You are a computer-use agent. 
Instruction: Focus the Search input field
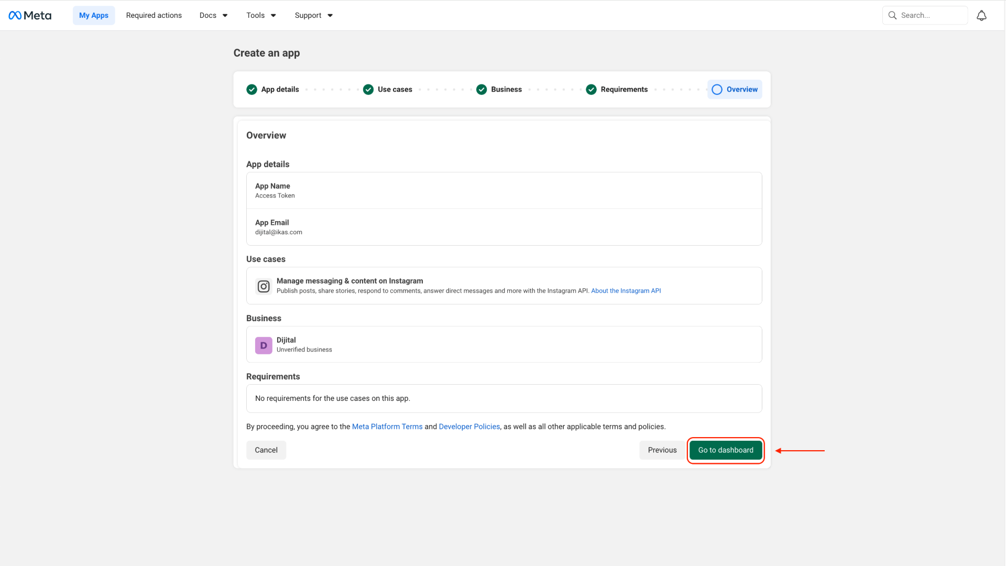[x=925, y=15]
